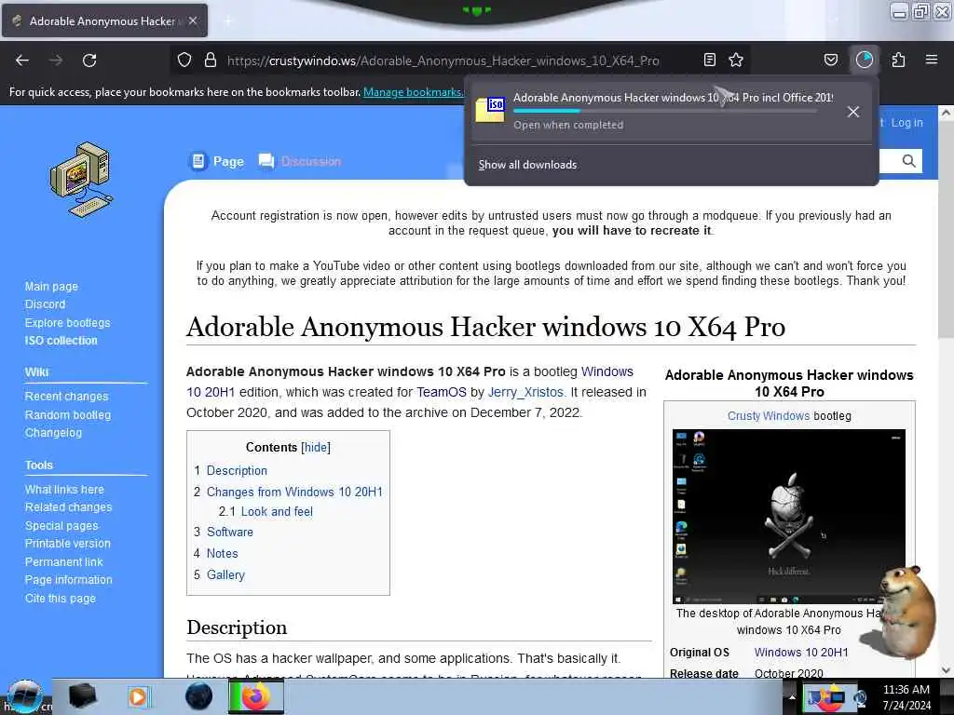Open Related changes tool link

pyautogui.click(x=68, y=507)
